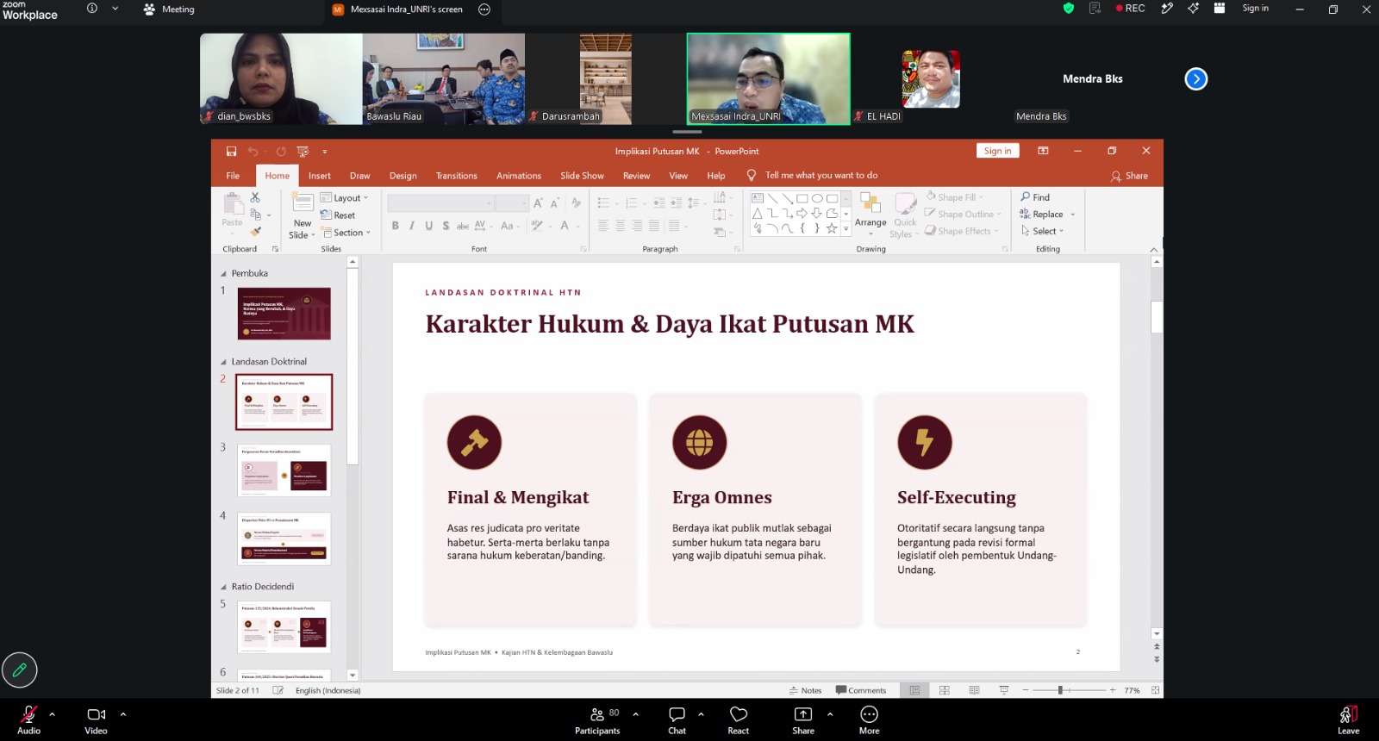The image size is (1379, 741).
Task: Switch to the Transitions tab
Action: pyautogui.click(x=457, y=176)
